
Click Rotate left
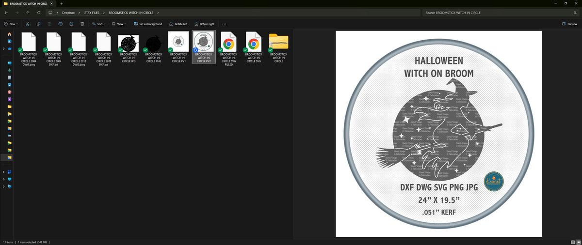coord(178,24)
